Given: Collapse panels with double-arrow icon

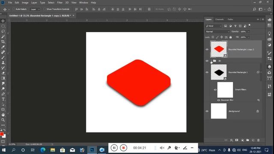Looking at the screenshot, I should pyautogui.click(x=258, y=19).
